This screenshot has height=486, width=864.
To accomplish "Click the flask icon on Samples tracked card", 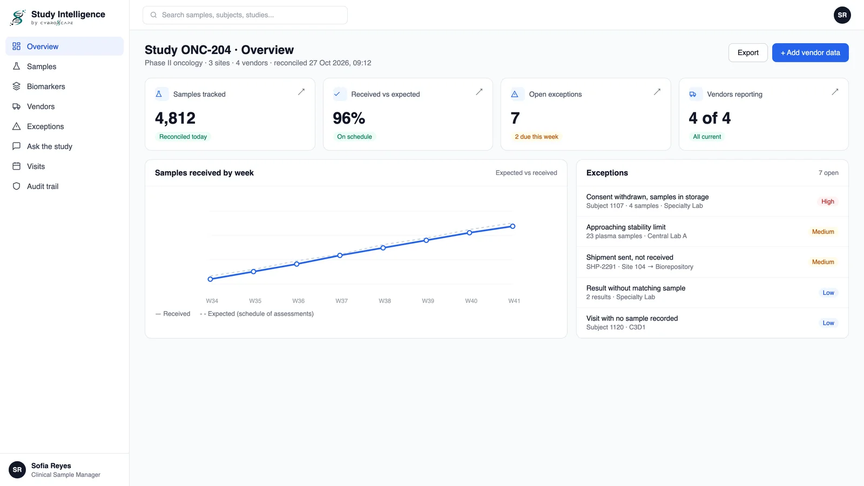I will [x=159, y=94].
